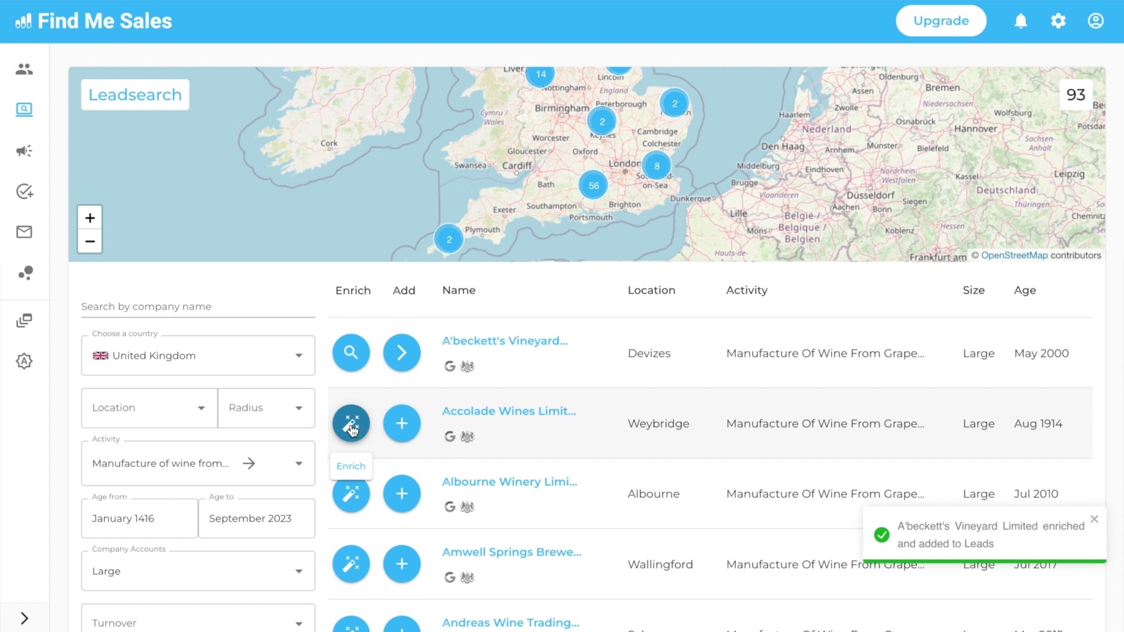The image size is (1124, 632).
Task: Close the enriched notification toast
Action: pos(1094,519)
